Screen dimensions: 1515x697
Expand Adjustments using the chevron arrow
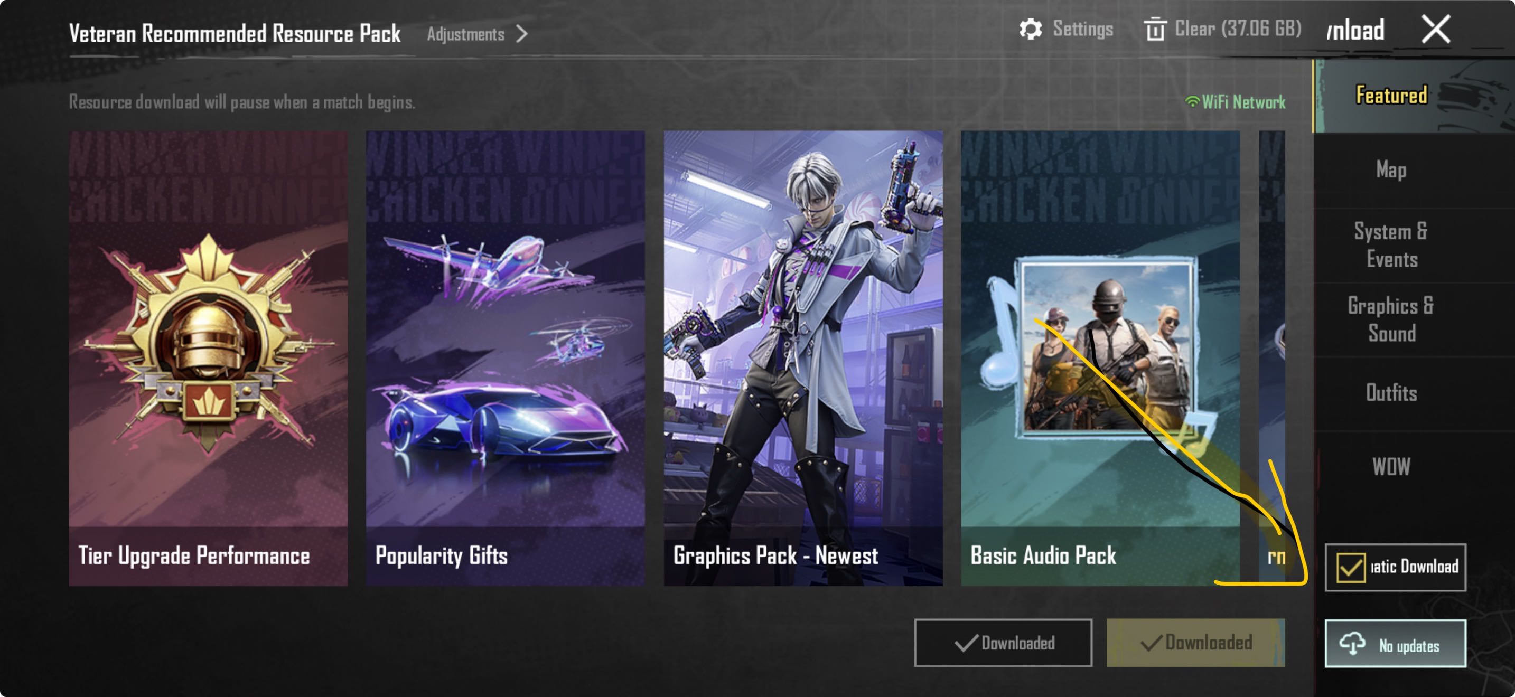click(x=522, y=34)
